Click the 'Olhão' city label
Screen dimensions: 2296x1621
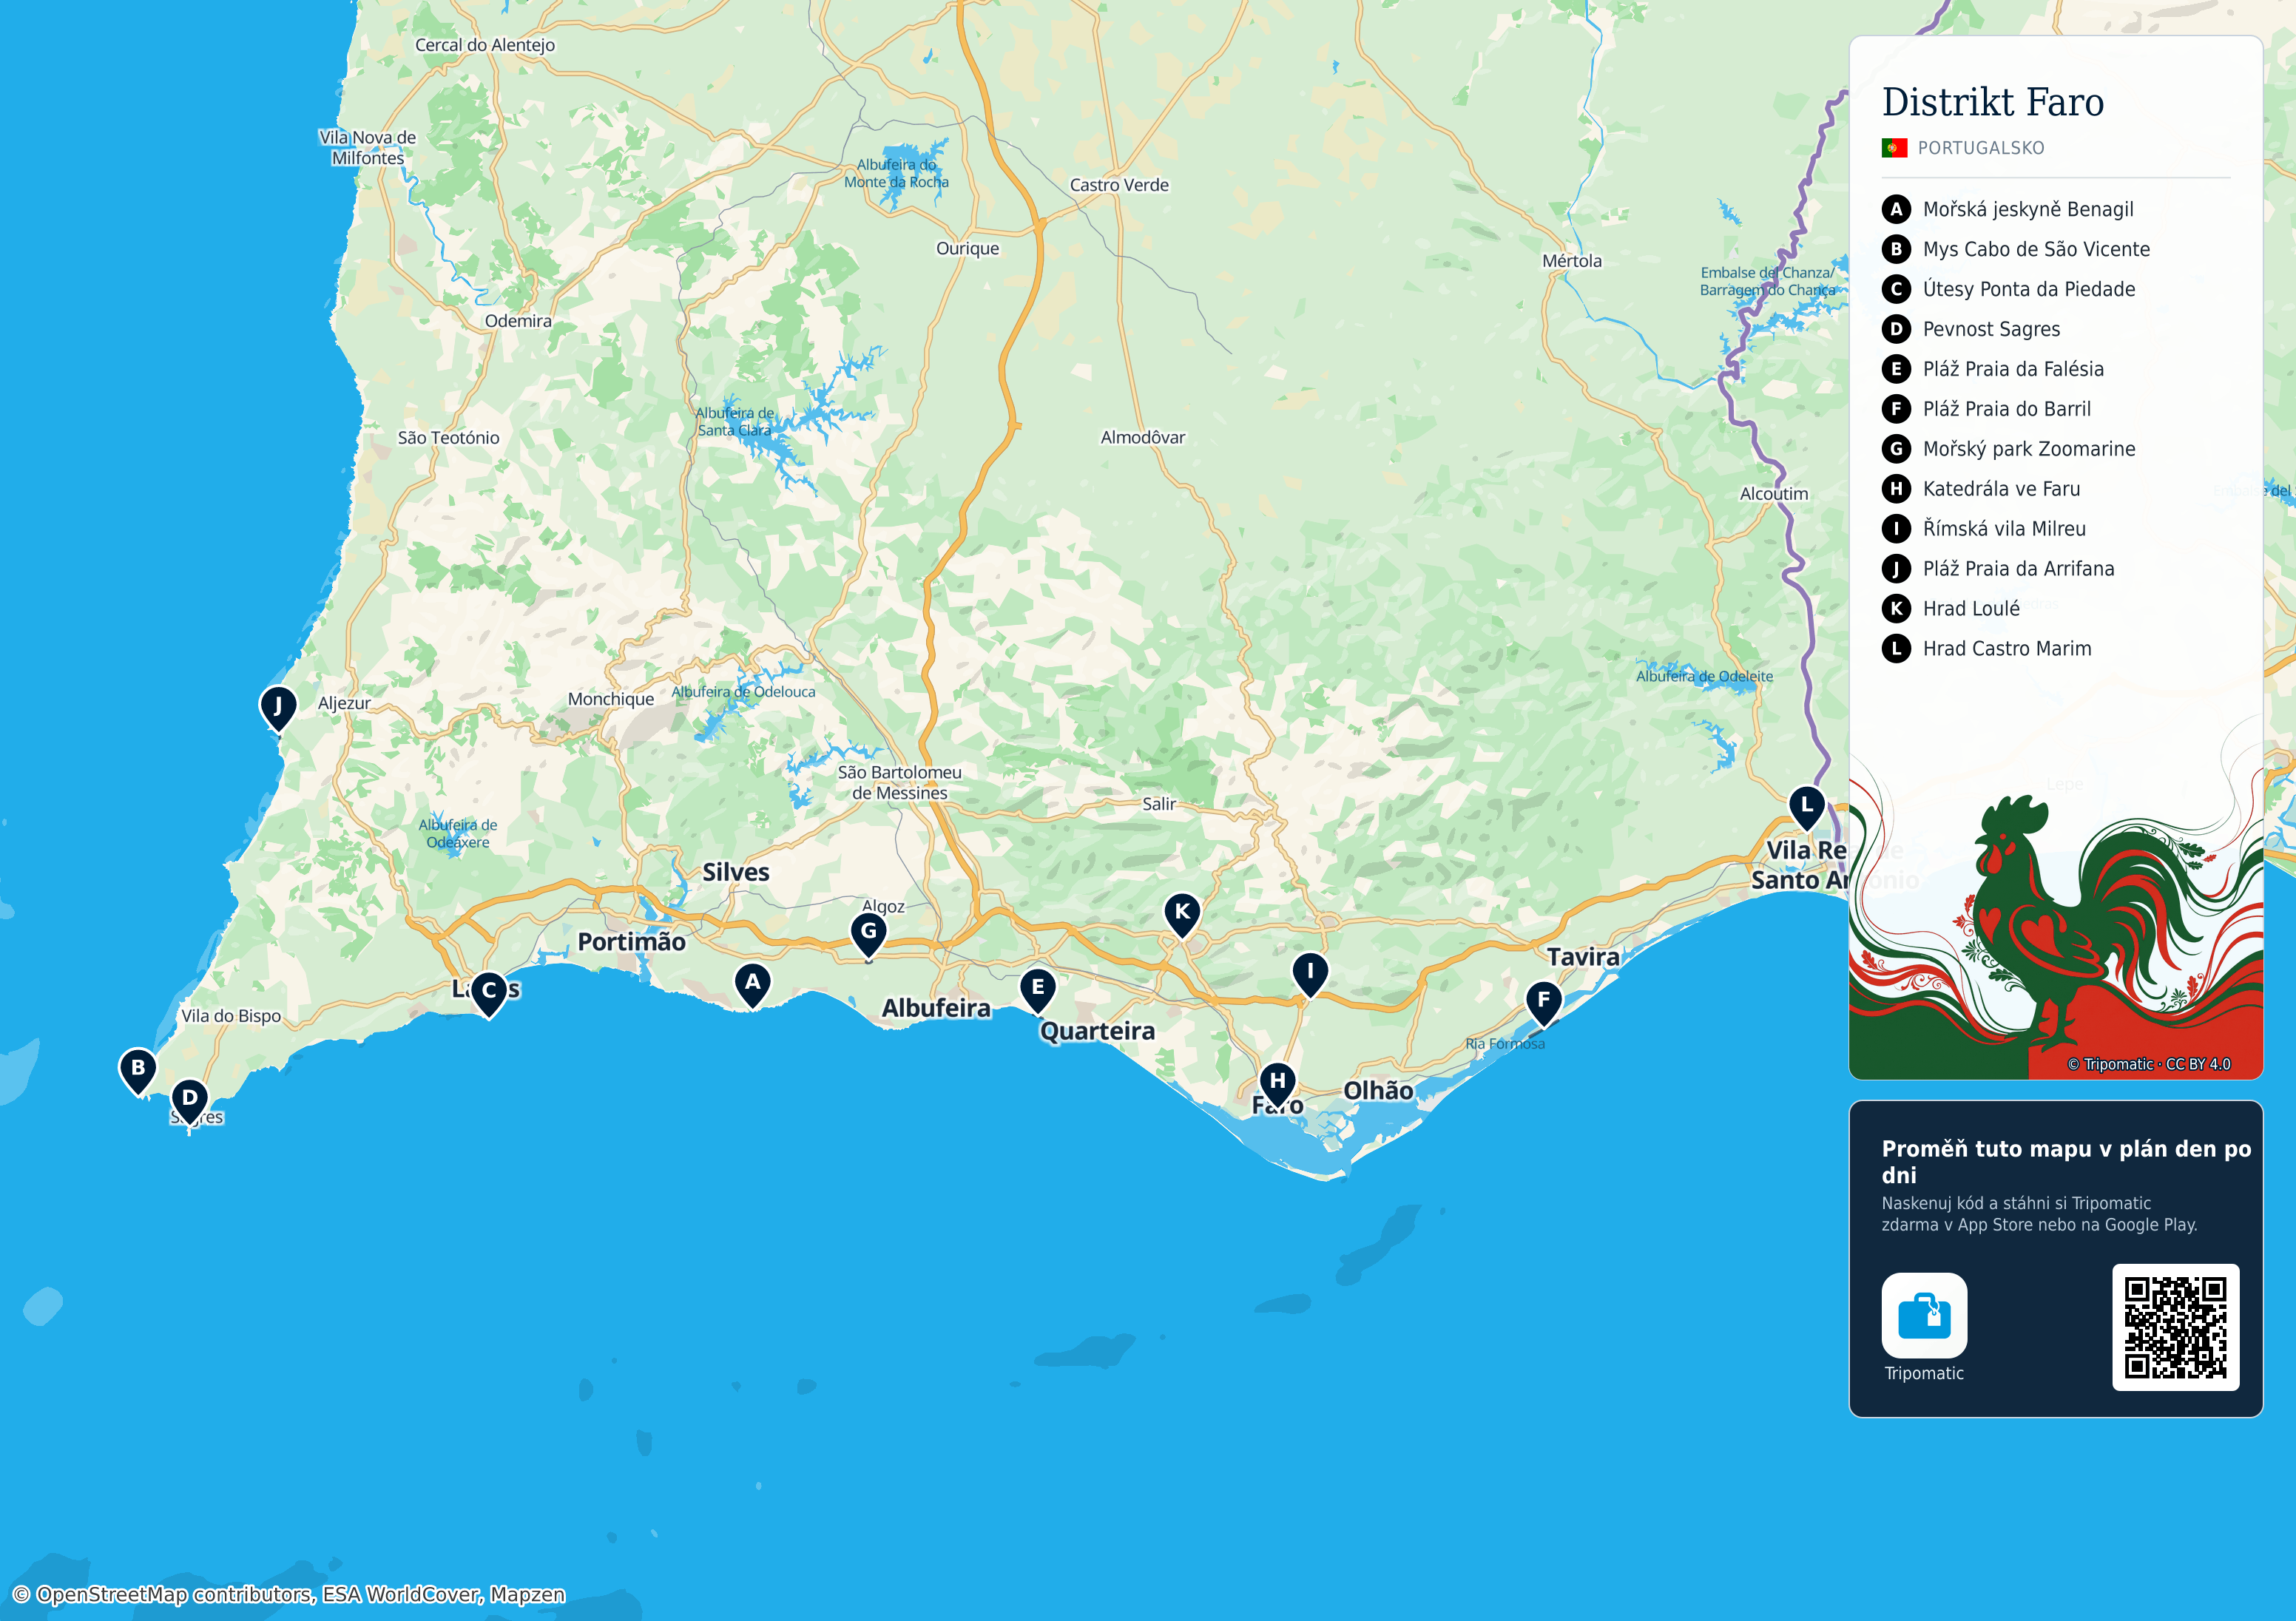[1378, 1090]
